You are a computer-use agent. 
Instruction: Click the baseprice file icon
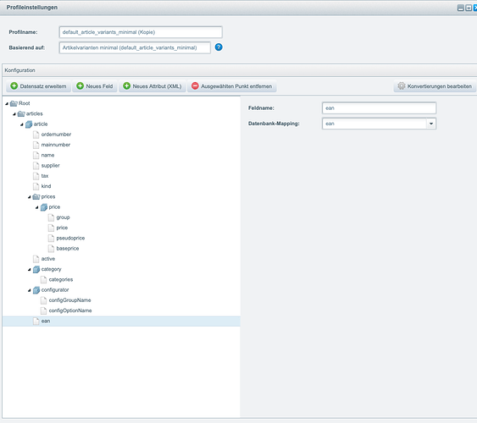[x=52, y=249]
